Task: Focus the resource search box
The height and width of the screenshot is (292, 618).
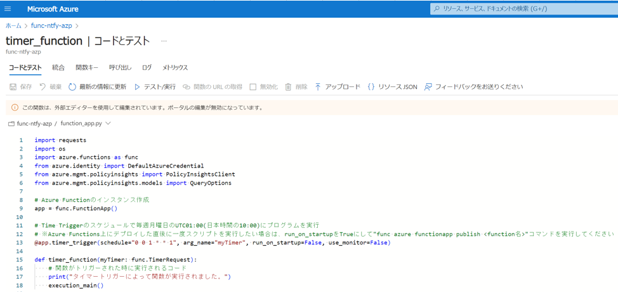Action: [x=524, y=9]
